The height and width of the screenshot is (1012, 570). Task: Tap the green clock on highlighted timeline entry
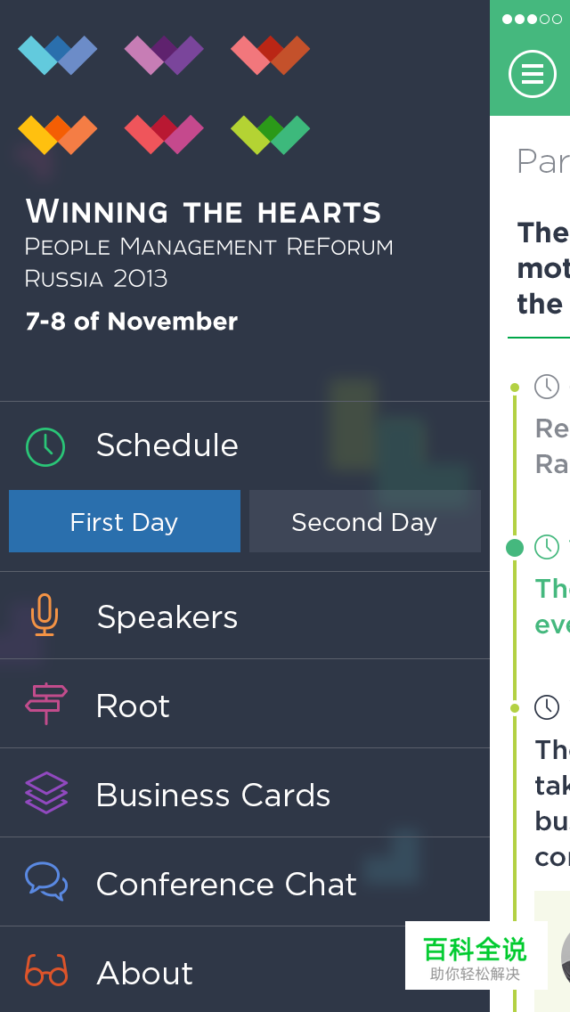pyautogui.click(x=546, y=547)
